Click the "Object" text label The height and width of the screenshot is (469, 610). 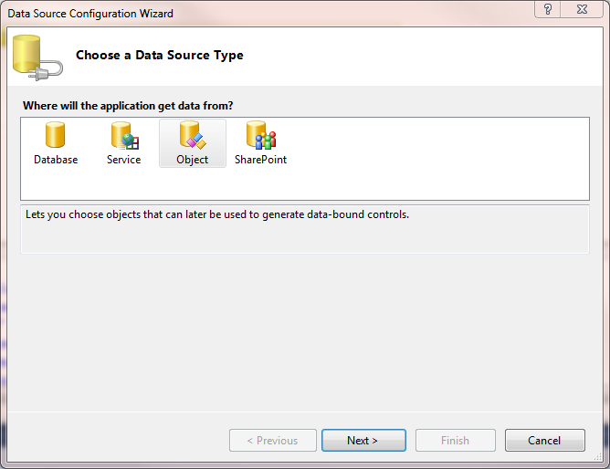coord(192,160)
